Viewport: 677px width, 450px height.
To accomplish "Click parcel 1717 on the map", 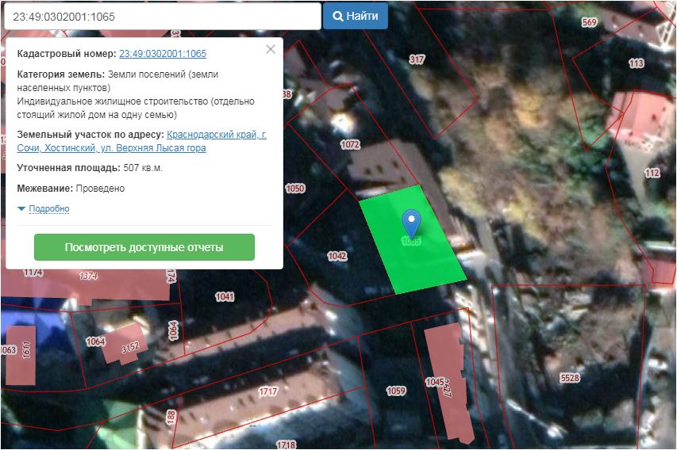I will coord(268,392).
